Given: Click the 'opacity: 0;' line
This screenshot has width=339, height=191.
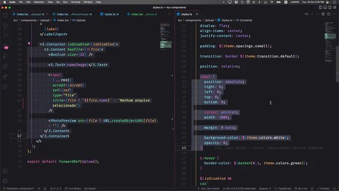Looking at the screenshot, I should 216,143.
